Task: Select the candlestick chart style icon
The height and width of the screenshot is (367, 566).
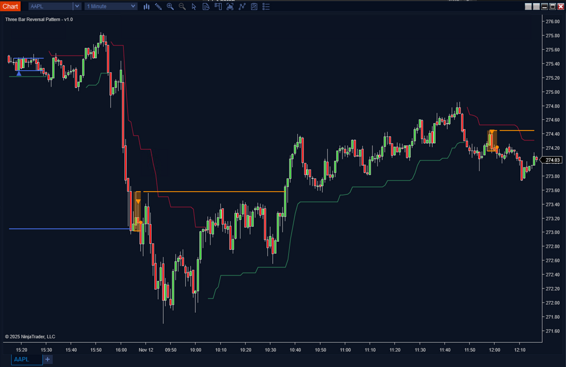Action: click(x=147, y=6)
